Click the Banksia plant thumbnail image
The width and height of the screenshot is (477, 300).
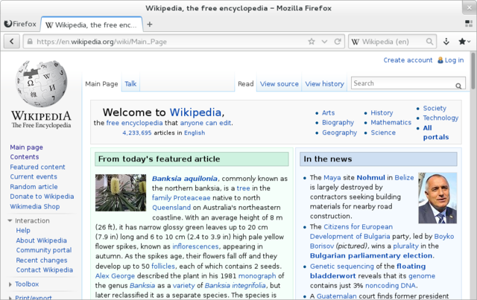[x=121, y=193]
